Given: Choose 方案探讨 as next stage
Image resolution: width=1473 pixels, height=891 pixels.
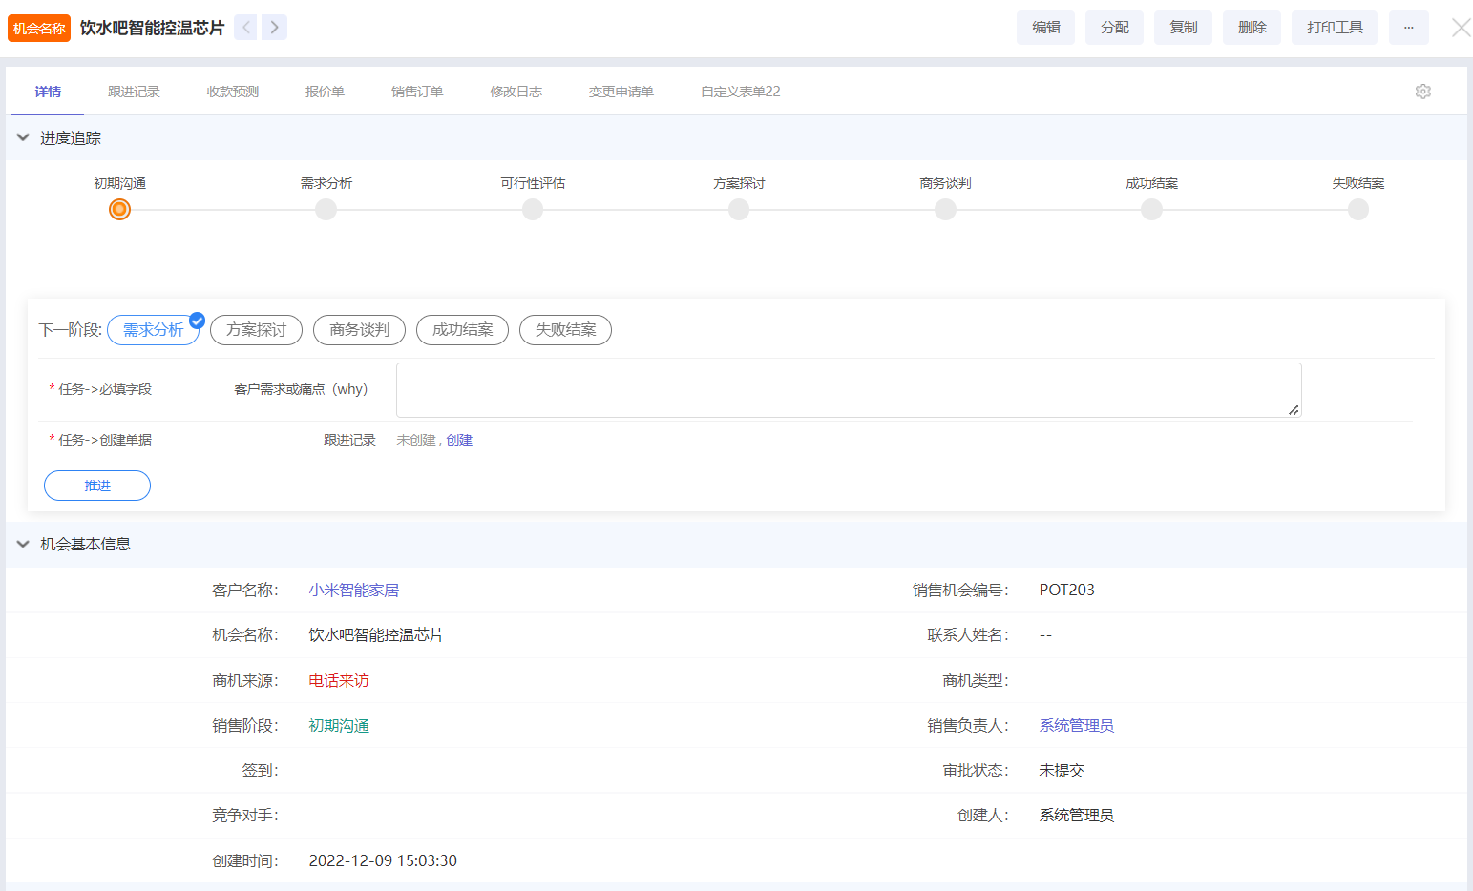Looking at the screenshot, I should click(256, 330).
